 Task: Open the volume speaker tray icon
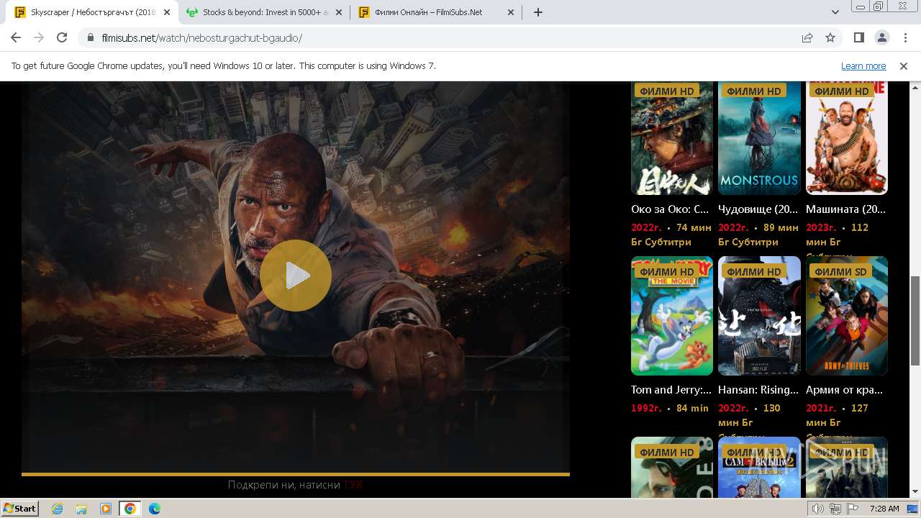pos(818,509)
